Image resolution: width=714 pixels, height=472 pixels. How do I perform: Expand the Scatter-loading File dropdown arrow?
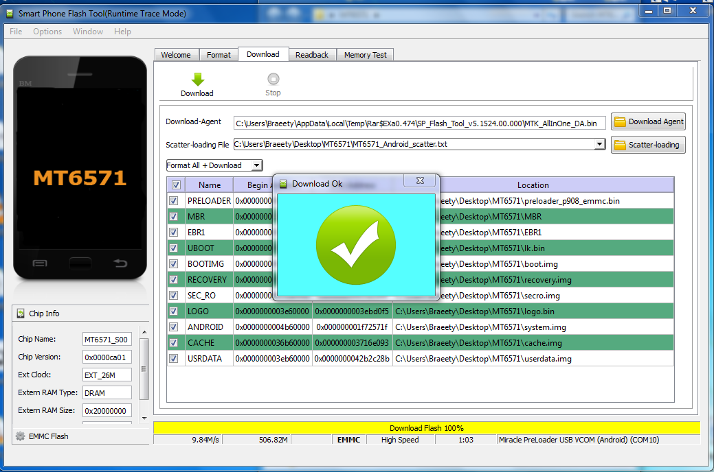600,144
